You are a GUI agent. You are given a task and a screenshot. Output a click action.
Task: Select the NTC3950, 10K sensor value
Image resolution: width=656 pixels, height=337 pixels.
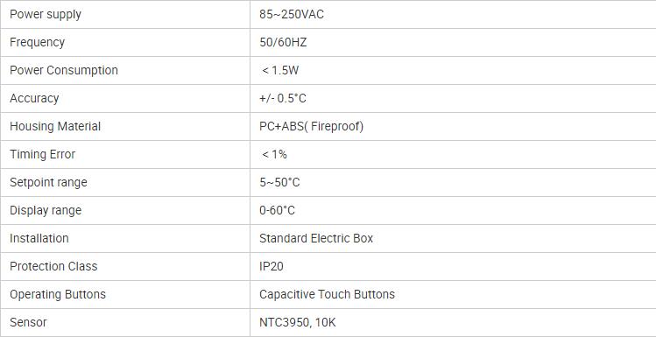coord(298,322)
